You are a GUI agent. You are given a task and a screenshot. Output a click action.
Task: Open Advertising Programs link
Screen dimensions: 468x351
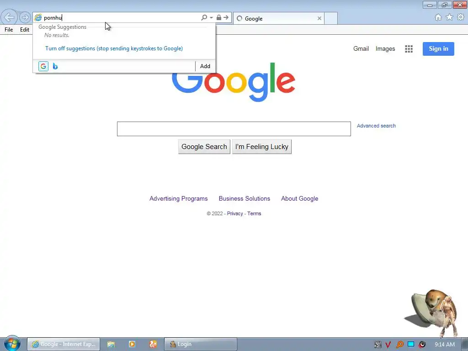click(179, 199)
